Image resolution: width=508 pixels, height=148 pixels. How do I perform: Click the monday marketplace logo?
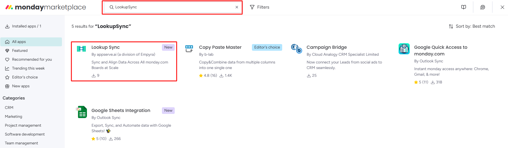coord(46,7)
